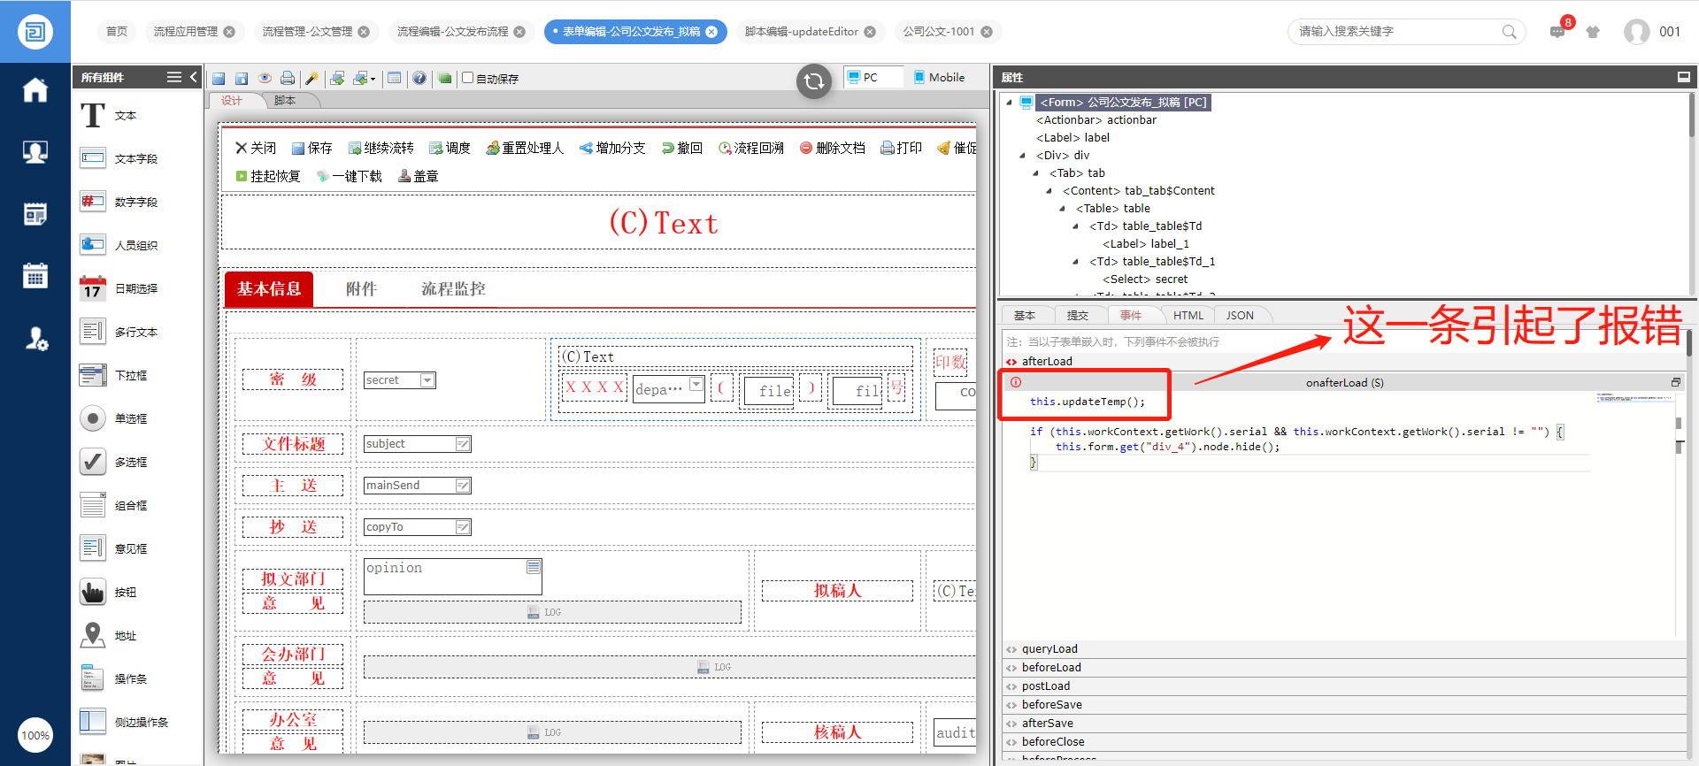Viewport: 1699px width, 766px height.
Task: Click the search keyword input field
Action: click(1398, 32)
